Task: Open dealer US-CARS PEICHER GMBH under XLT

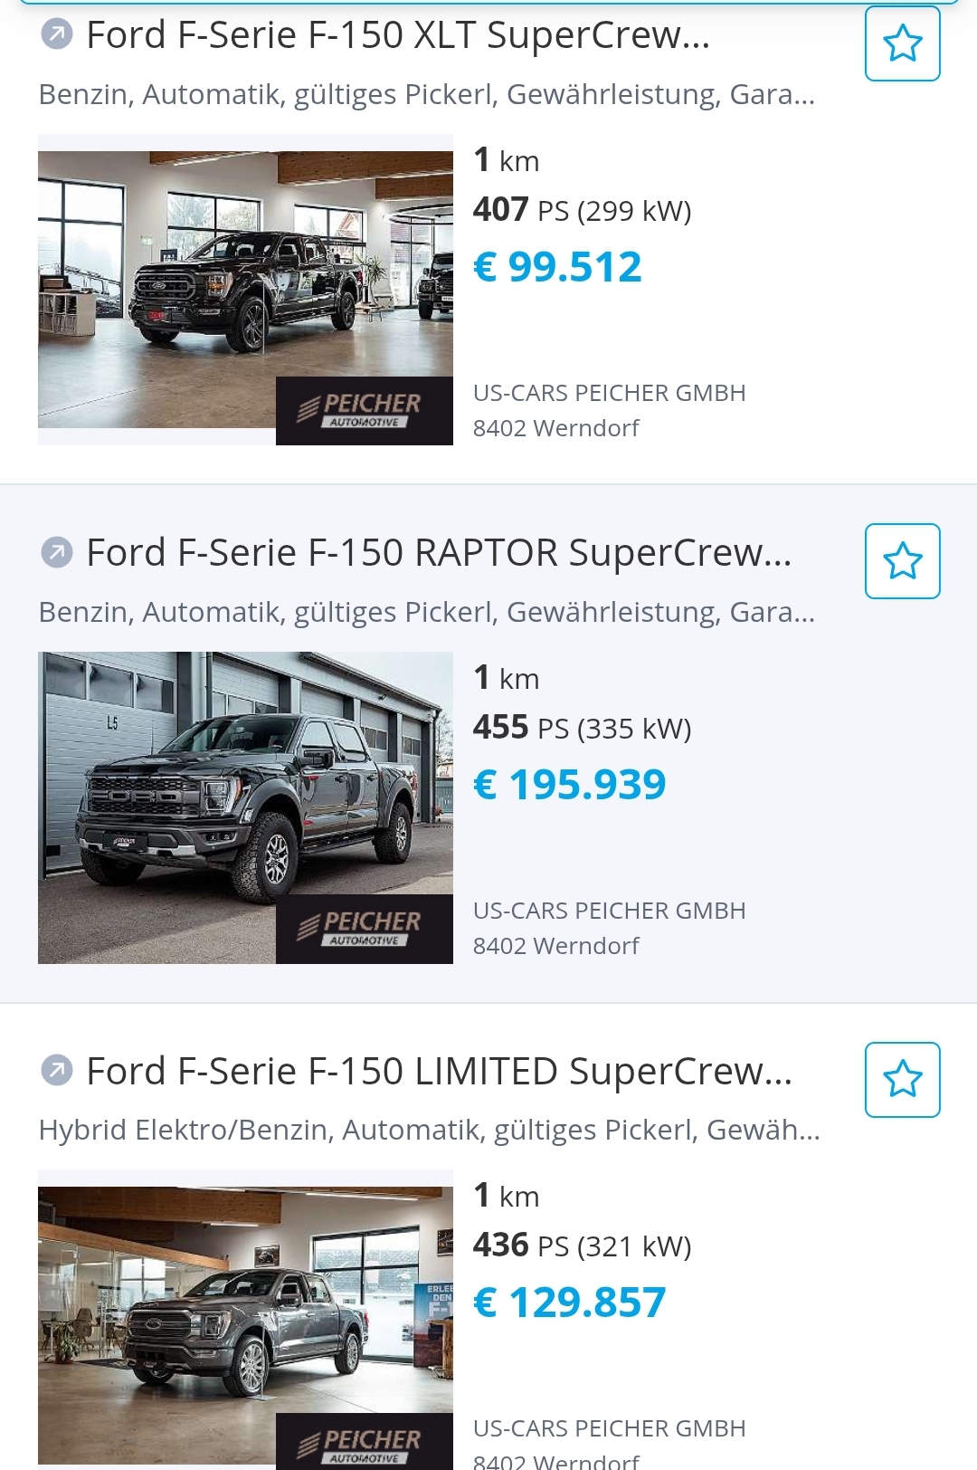Action: [x=609, y=393]
